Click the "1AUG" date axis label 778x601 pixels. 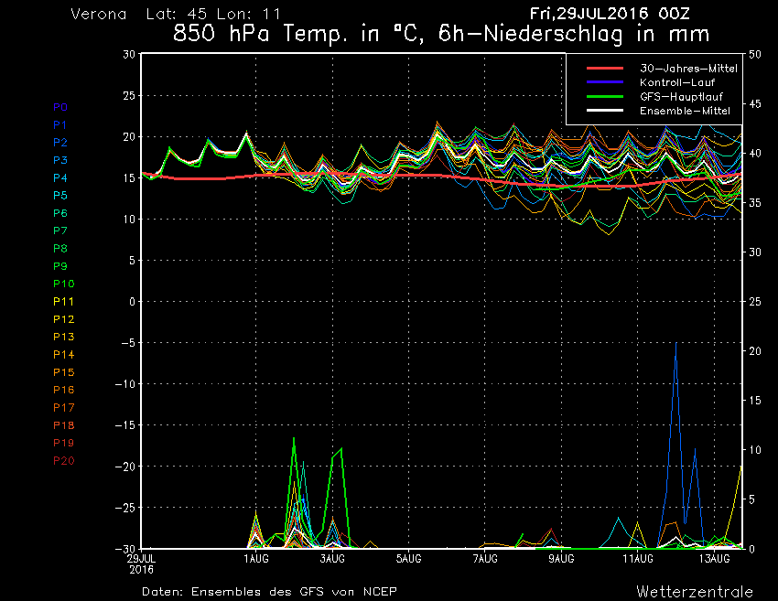pos(256,559)
